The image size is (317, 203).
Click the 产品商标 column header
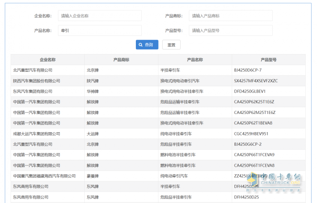(121, 59)
